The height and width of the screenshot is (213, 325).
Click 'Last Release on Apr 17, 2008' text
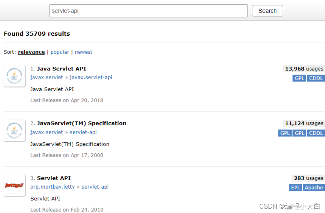[x=67, y=155]
